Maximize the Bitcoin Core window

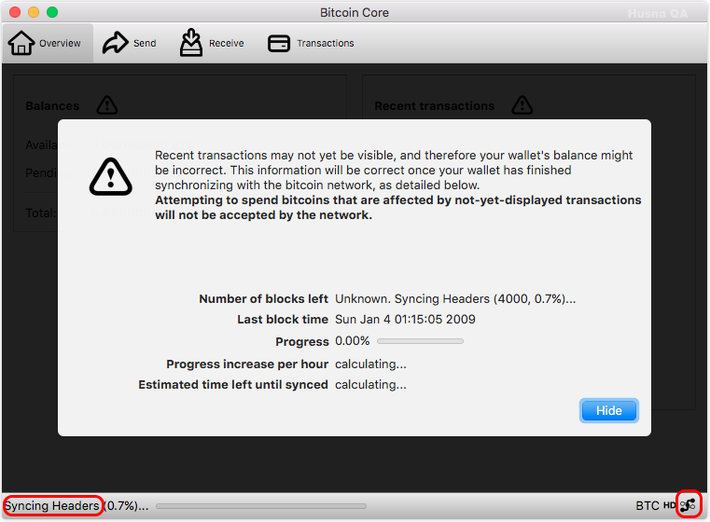(52, 12)
